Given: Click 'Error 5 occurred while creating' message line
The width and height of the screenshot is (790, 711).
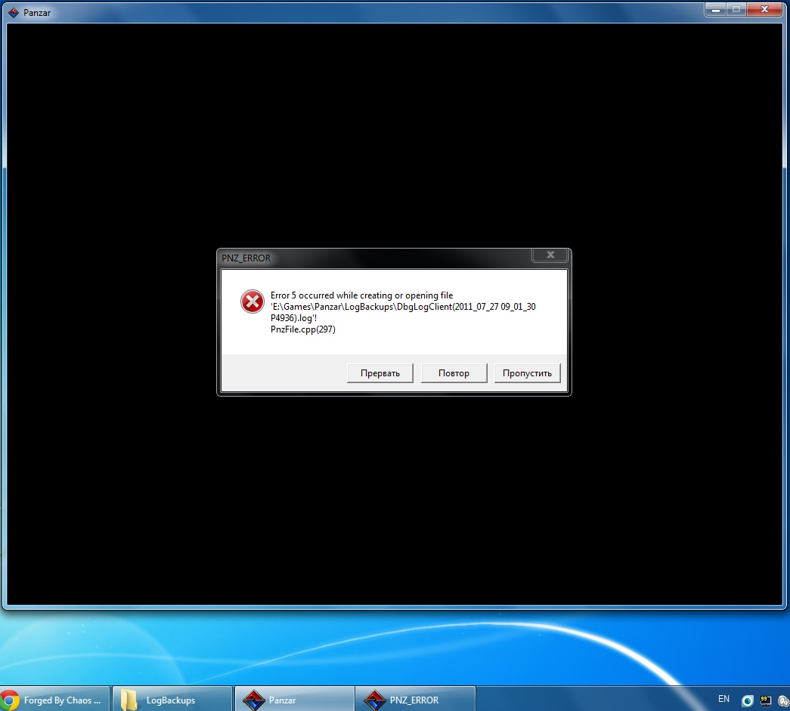Looking at the screenshot, I should pos(362,295).
